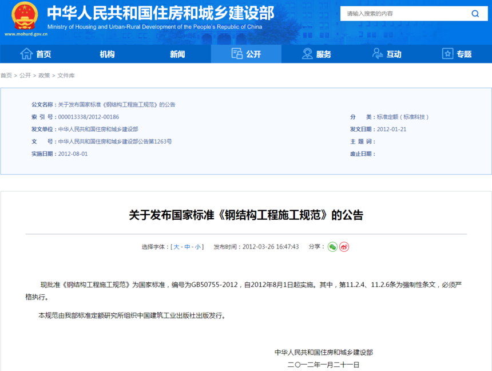Open the 新闻 navigation menu
The height and width of the screenshot is (371, 492).
177,54
